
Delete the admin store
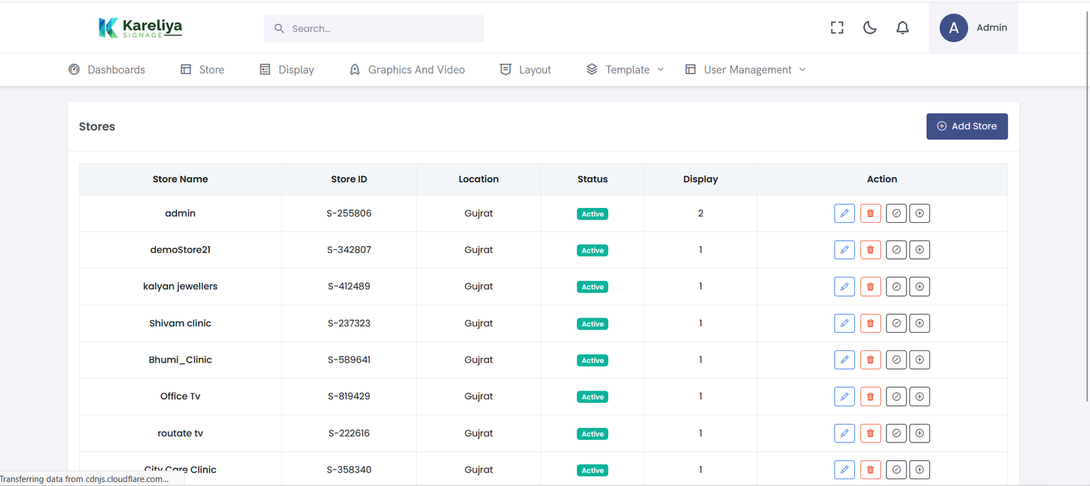click(871, 213)
